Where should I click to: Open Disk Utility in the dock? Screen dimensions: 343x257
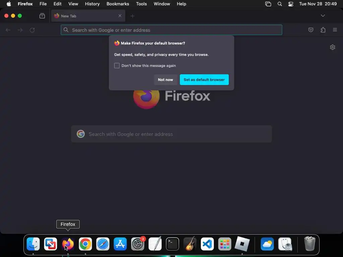(285, 244)
